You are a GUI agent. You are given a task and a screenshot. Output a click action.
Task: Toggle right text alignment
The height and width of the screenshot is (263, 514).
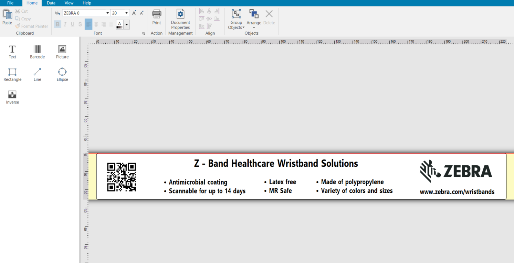pyautogui.click(x=103, y=24)
